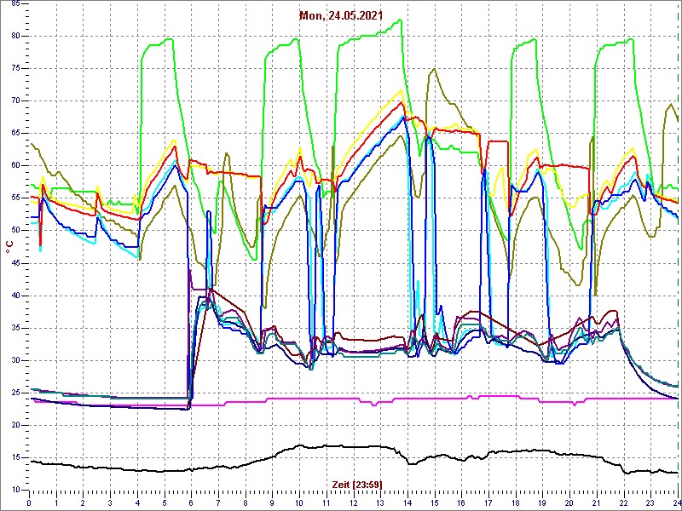Click hour 0 on the time axis
This screenshot has width=682, height=511.
click(29, 503)
